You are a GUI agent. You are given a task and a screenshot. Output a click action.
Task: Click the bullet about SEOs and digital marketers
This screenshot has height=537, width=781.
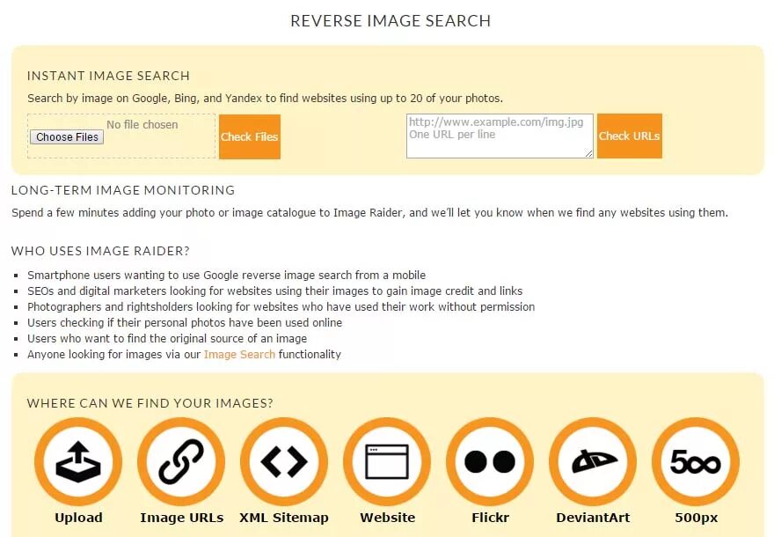[274, 291]
